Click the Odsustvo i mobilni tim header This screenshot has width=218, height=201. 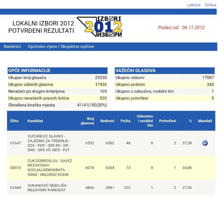pos(145,121)
